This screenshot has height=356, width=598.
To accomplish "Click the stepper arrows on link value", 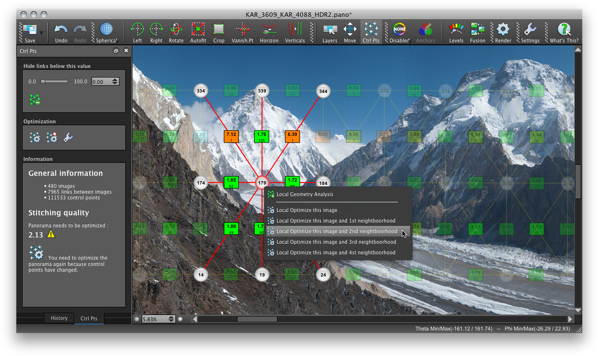I will coord(115,82).
